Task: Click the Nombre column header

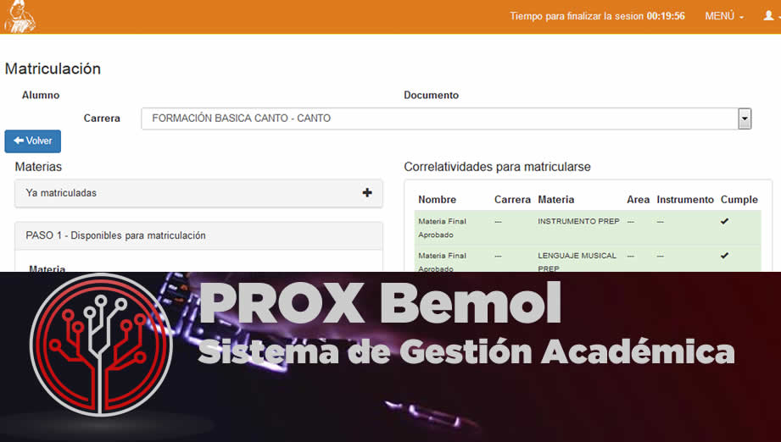Action: pyautogui.click(x=437, y=200)
